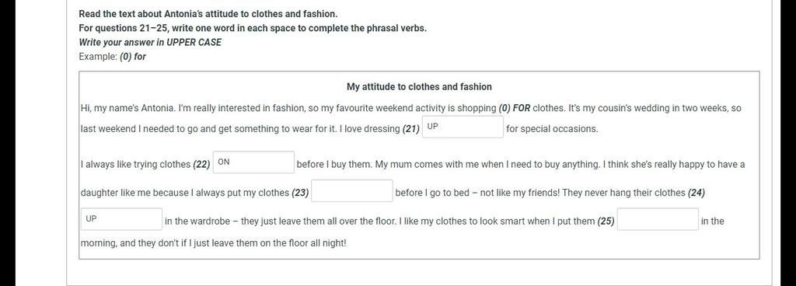The width and height of the screenshot is (796, 286).
Task: Click the 'Write your answer in UPPER CASE' instruction
Action: (x=150, y=43)
